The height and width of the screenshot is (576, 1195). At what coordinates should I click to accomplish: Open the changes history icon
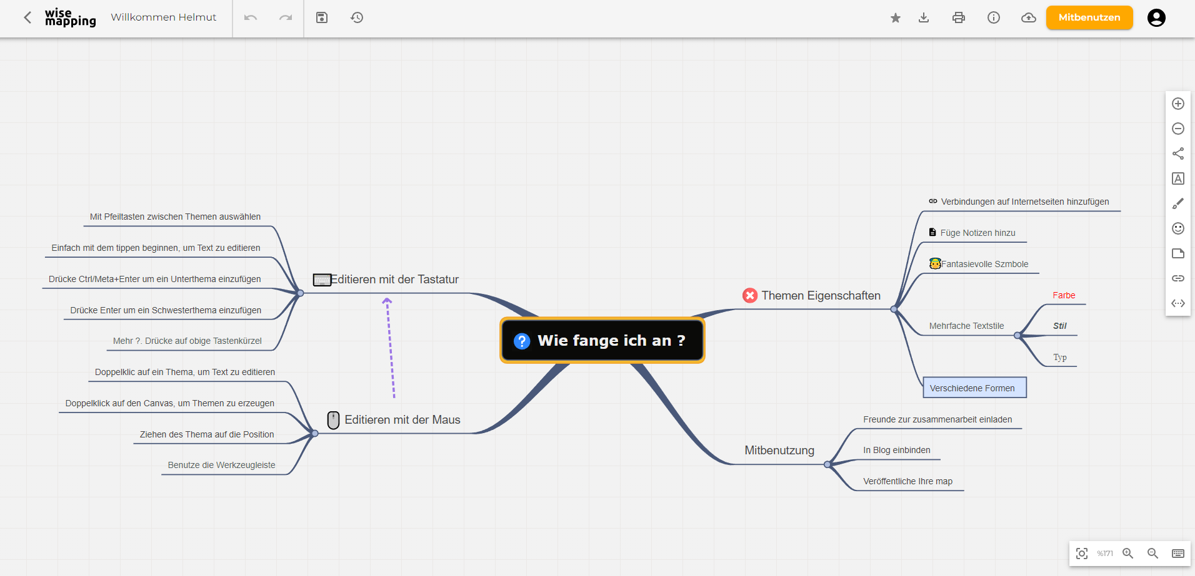click(357, 17)
